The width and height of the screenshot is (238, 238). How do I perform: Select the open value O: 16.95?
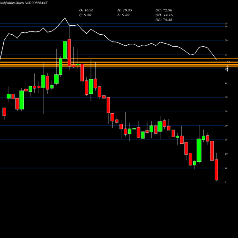86,10
